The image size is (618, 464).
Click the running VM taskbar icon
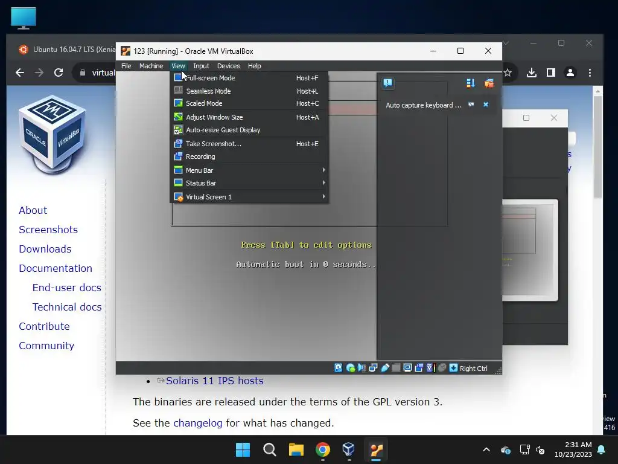(376, 449)
